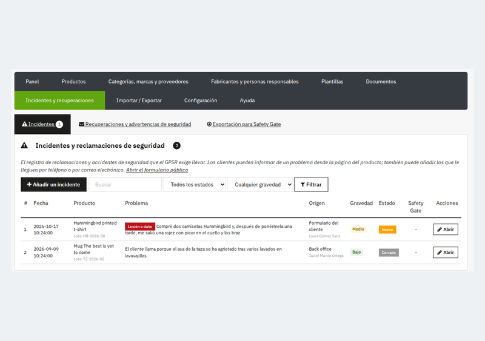Open the Mug incident with Abrir
Screen dimensions: 485x341
click(x=446, y=253)
